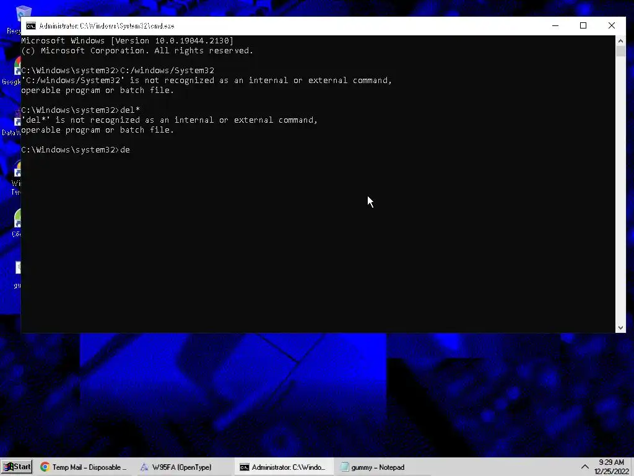Image resolution: width=634 pixels, height=476 pixels.
Task: Minimize the Command Prompt window
Action: click(555, 26)
